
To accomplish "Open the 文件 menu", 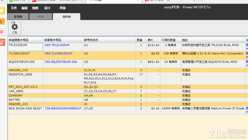I will (14, 8).
